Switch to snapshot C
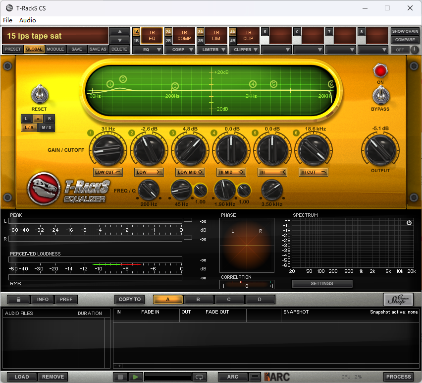Viewport: 422px width, 383px height. tap(229, 299)
